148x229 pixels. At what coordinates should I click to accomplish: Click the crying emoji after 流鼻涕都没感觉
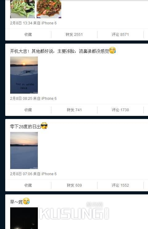coord(112,50)
